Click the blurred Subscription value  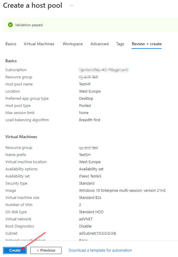click(103, 70)
